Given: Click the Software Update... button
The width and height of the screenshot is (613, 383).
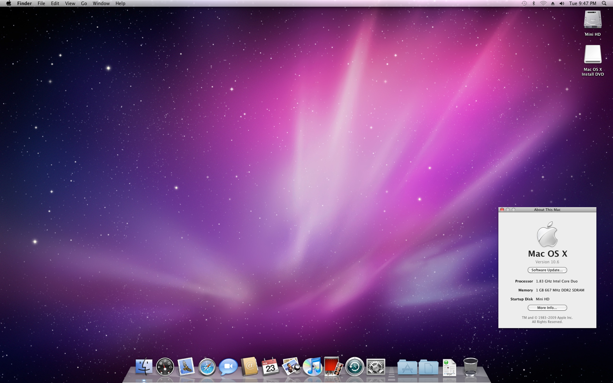Looking at the screenshot, I should tap(547, 270).
